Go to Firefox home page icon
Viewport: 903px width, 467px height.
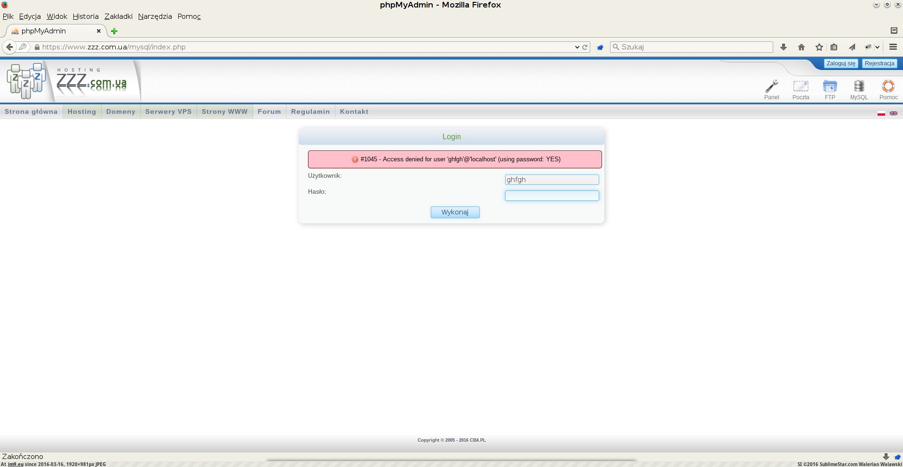[x=801, y=47]
